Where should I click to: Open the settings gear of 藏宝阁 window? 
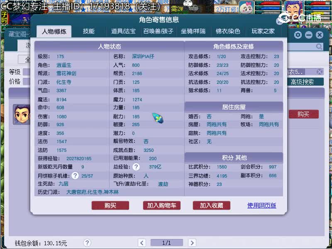298,35
